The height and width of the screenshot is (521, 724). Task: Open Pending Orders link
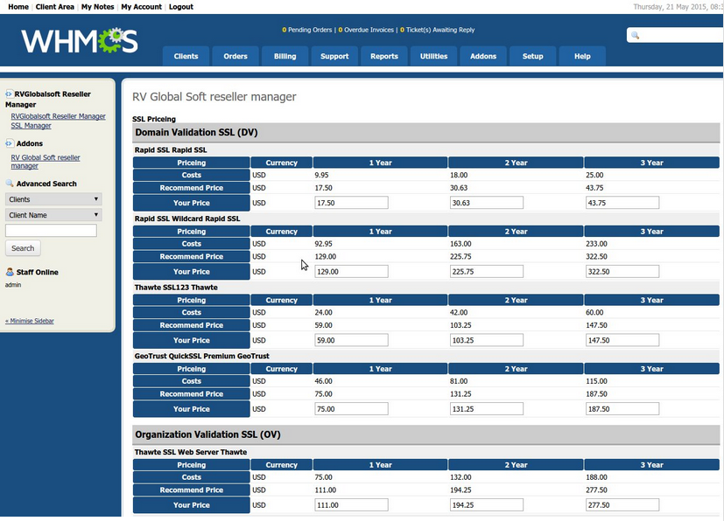307,30
